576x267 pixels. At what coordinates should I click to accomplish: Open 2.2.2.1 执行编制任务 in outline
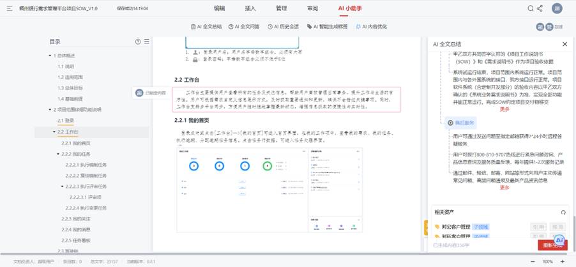click(x=86, y=165)
